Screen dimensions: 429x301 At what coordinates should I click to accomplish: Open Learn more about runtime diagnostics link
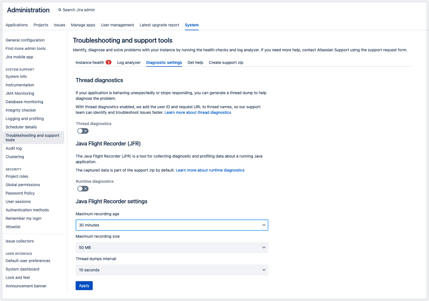coord(210,170)
